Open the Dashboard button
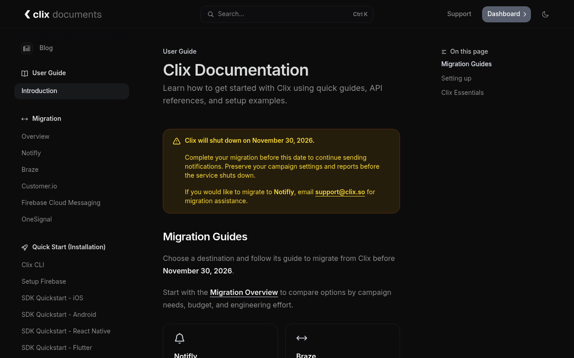The width and height of the screenshot is (574, 358). coord(506,14)
